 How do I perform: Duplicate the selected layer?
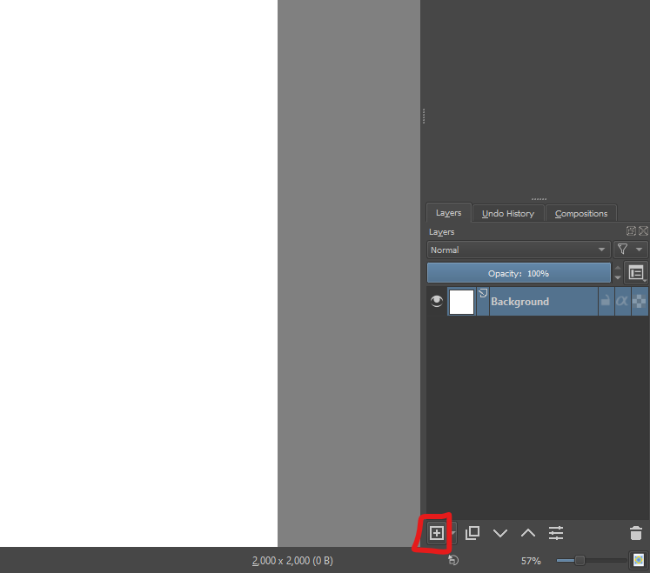click(x=472, y=533)
